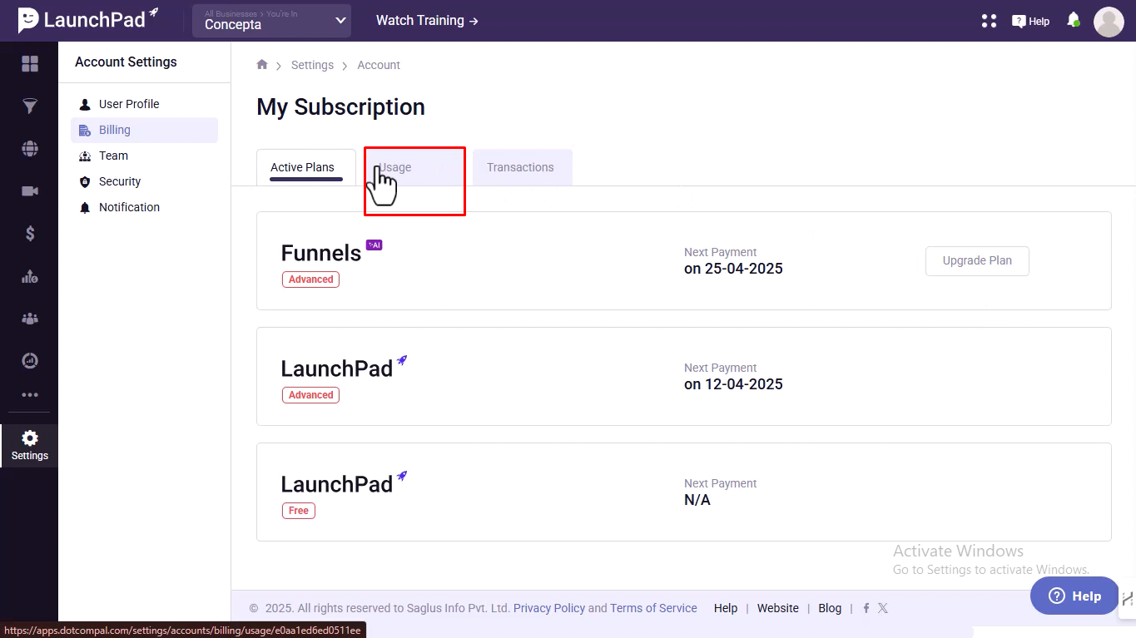Open the dashboard grid icon in sidebar
Image resolution: width=1136 pixels, height=638 pixels.
pyautogui.click(x=30, y=64)
